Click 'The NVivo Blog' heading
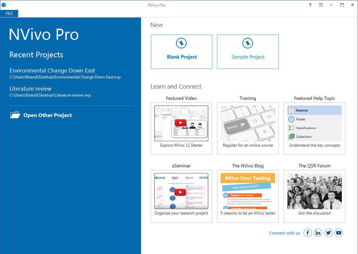Screen dimensions: 358x254 point(248,166)
